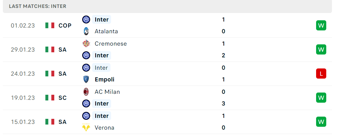The height and width of the screenshot is (135, 338).
Task: Click the AC Milan club crest
Action: click(86, 92)
